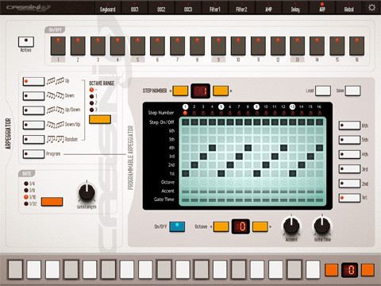This screenshot has width=381, height=286.
Task: Select the Random arpeggio pattern button
Action: (33, 139)
